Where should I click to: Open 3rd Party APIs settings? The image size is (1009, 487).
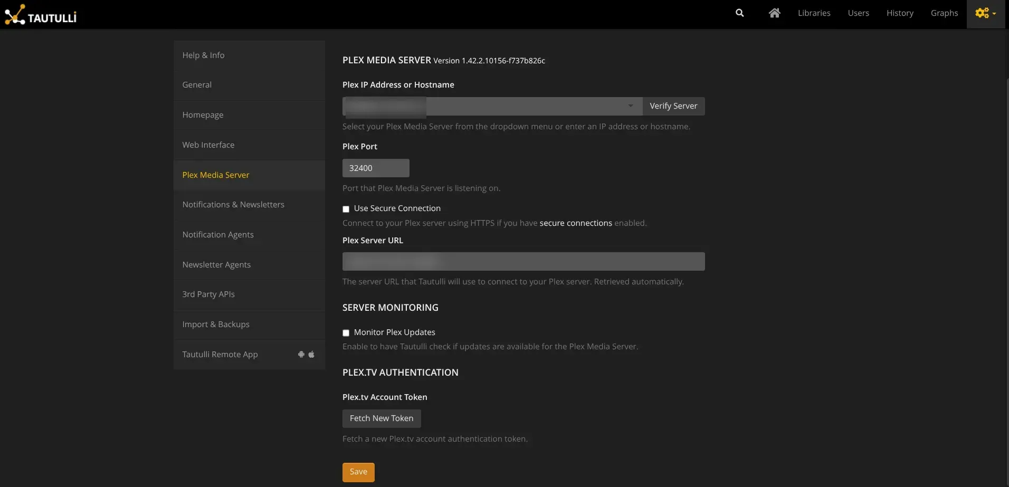tap(249, 294)
